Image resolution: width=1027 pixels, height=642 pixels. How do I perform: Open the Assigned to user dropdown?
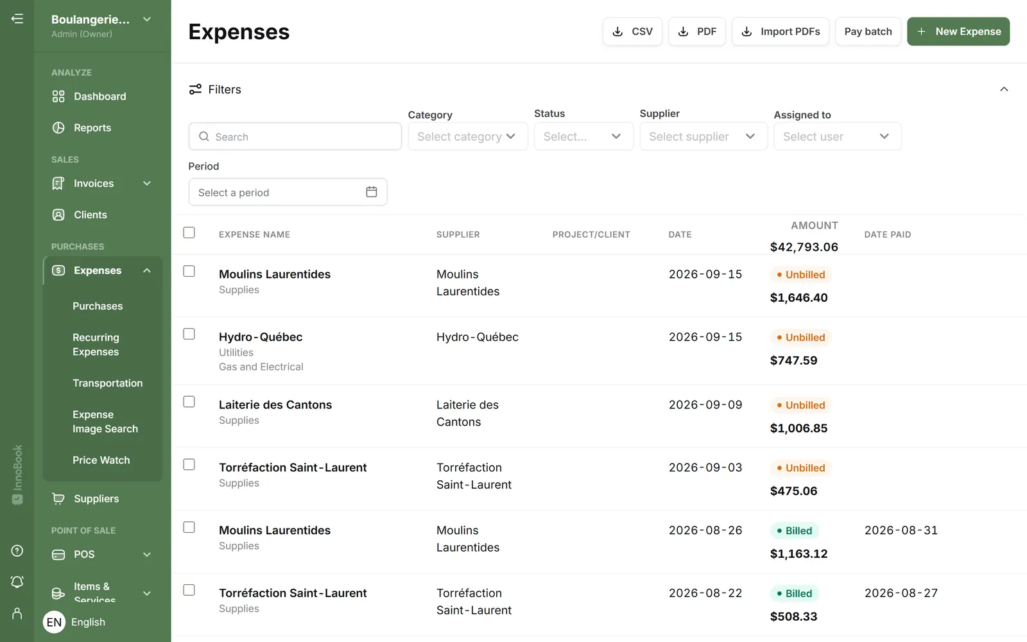[838, 136]
